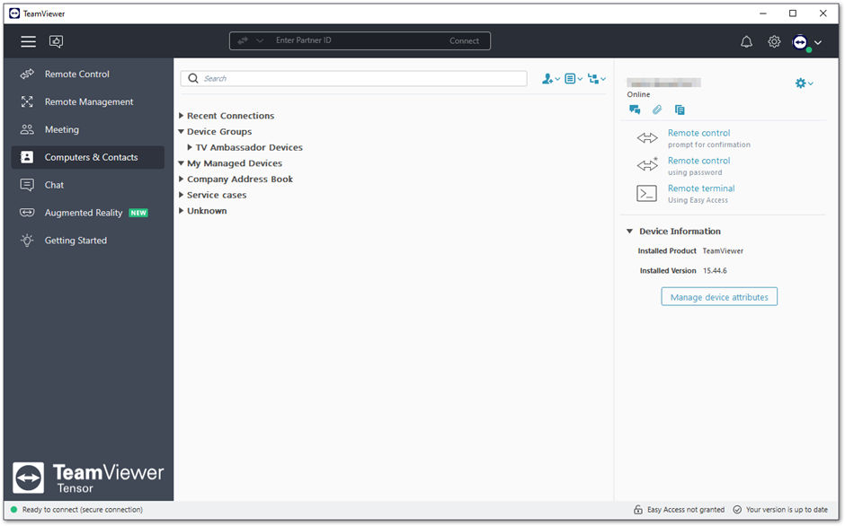Screen dimensions: 845x526
Task: Select Company Address Book label
Action: coord(240,180)
